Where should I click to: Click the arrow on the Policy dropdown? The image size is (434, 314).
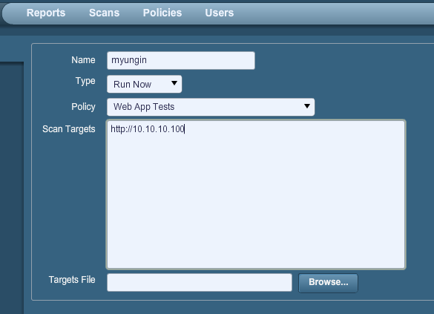pos(306,106)
